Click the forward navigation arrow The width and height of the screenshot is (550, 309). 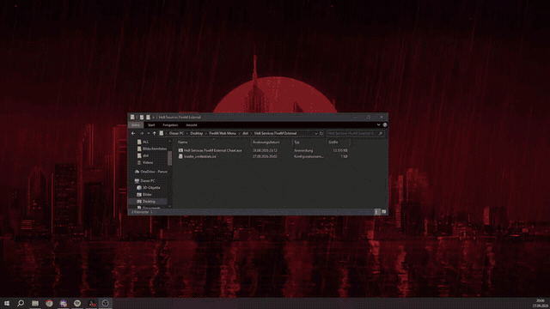point(142,133)
